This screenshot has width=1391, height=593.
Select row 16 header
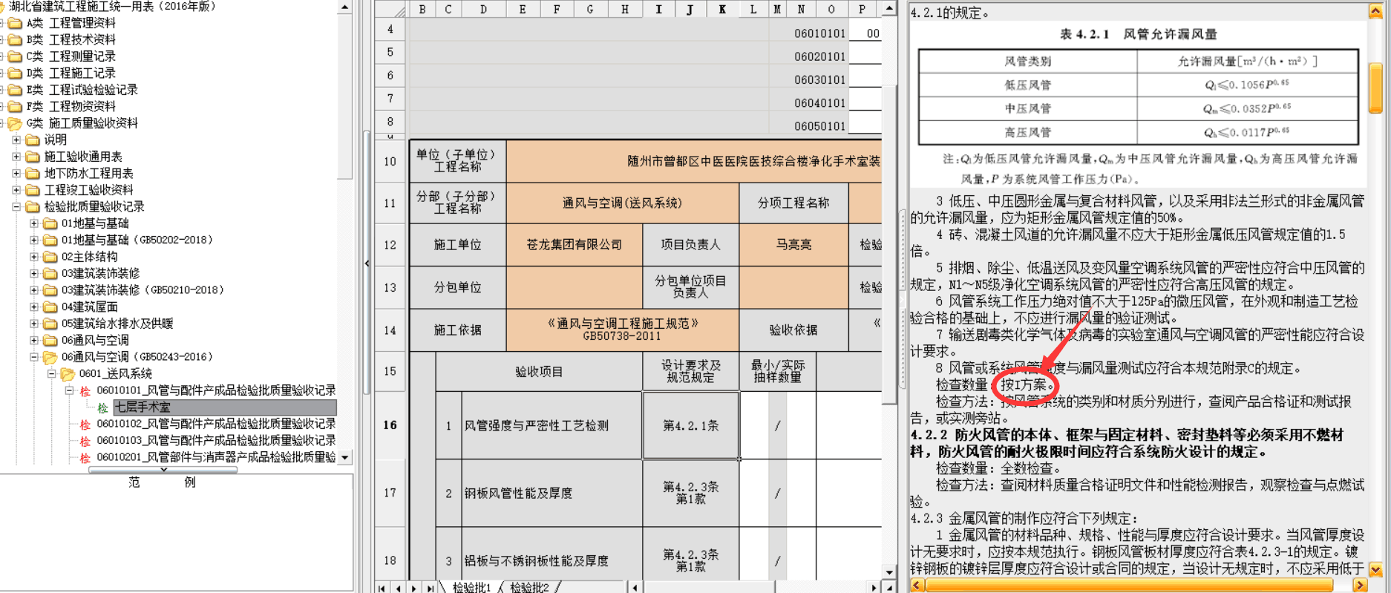pos(390,425)
